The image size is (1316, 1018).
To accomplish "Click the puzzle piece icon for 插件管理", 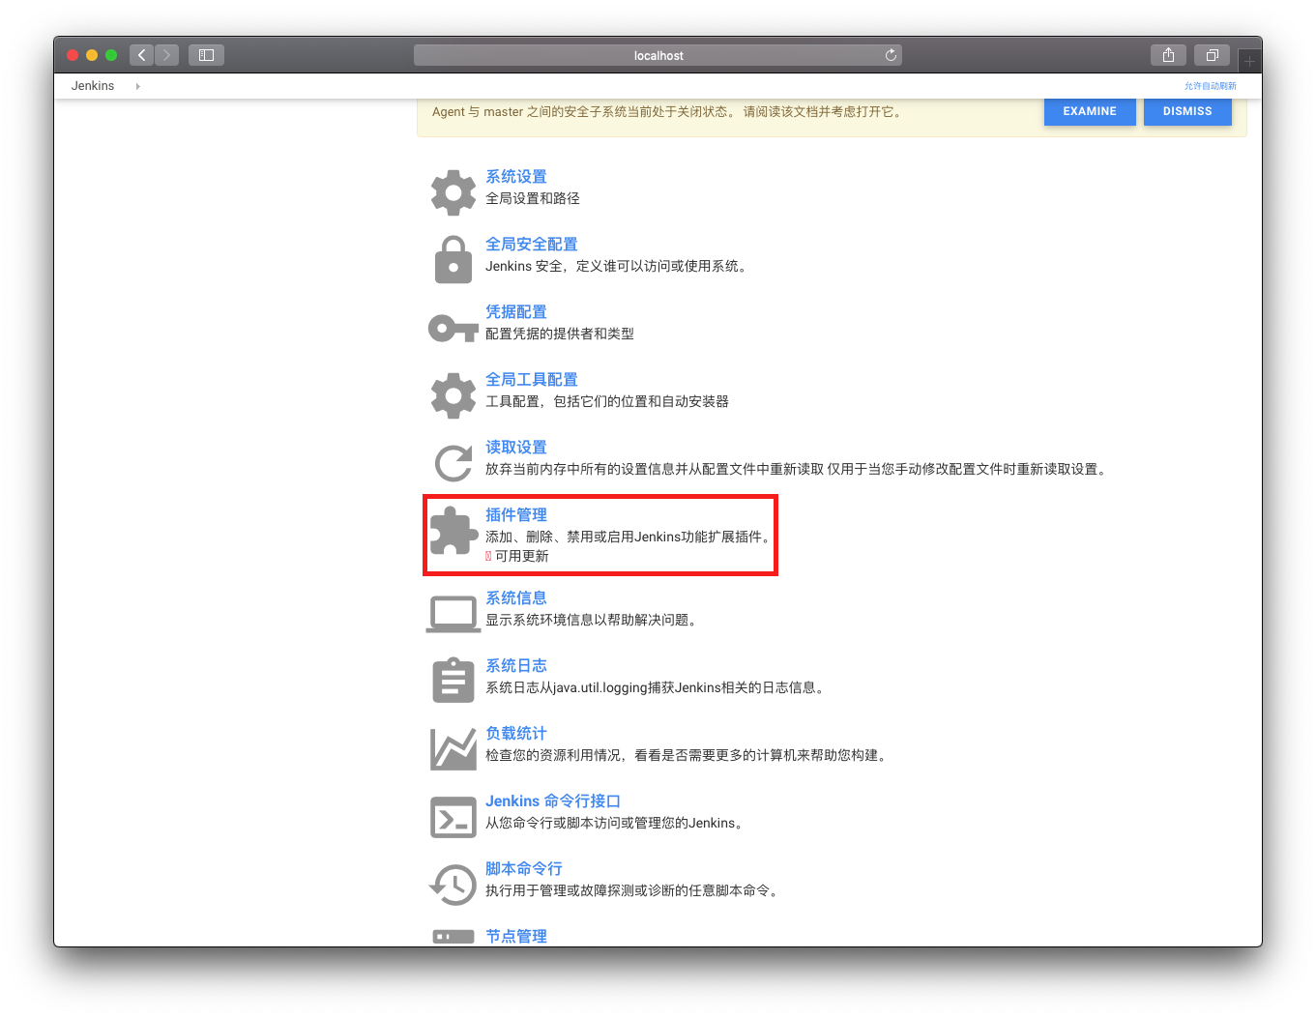I will [x=453, y=531].
